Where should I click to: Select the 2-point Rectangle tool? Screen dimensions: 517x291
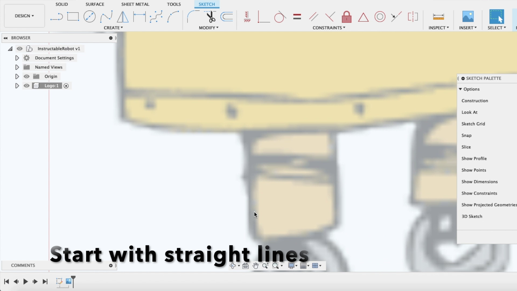tap(73, 17)
